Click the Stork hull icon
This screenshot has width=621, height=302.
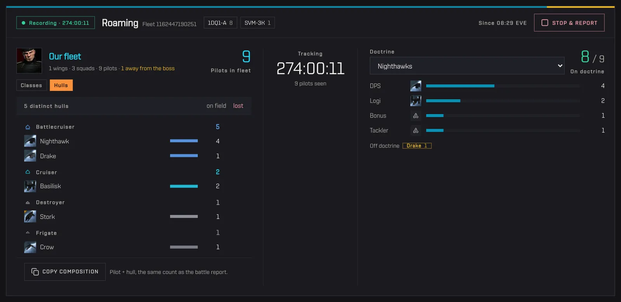click(30, 217)
